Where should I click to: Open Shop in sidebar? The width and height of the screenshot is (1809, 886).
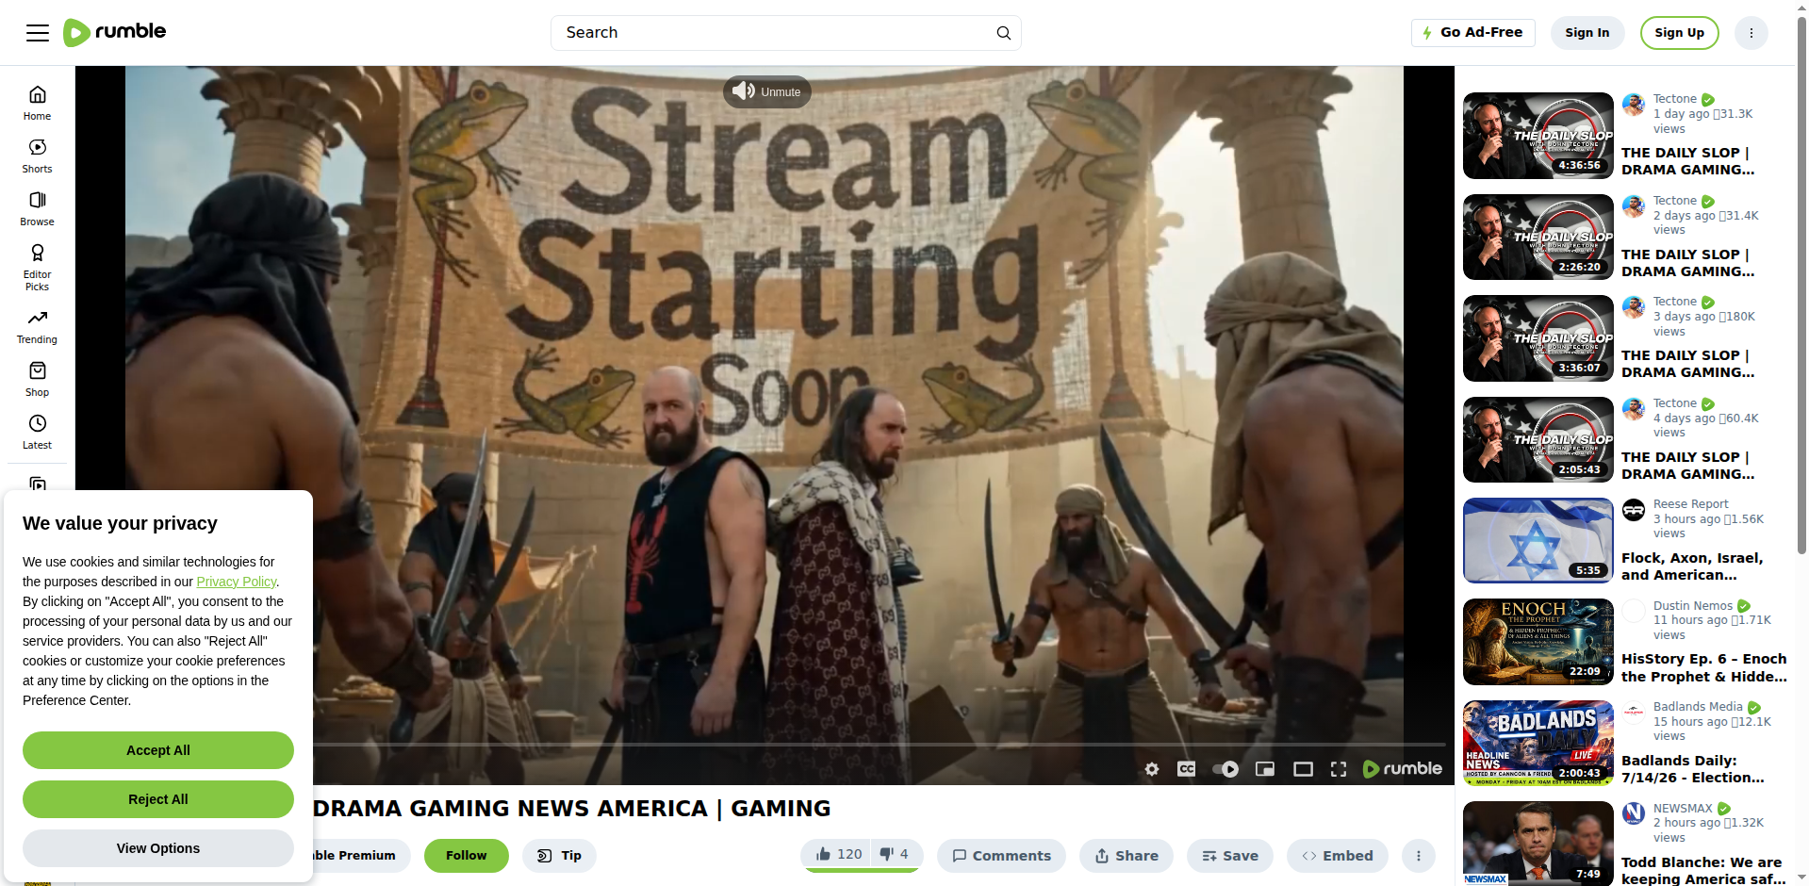tap(38, 379)
